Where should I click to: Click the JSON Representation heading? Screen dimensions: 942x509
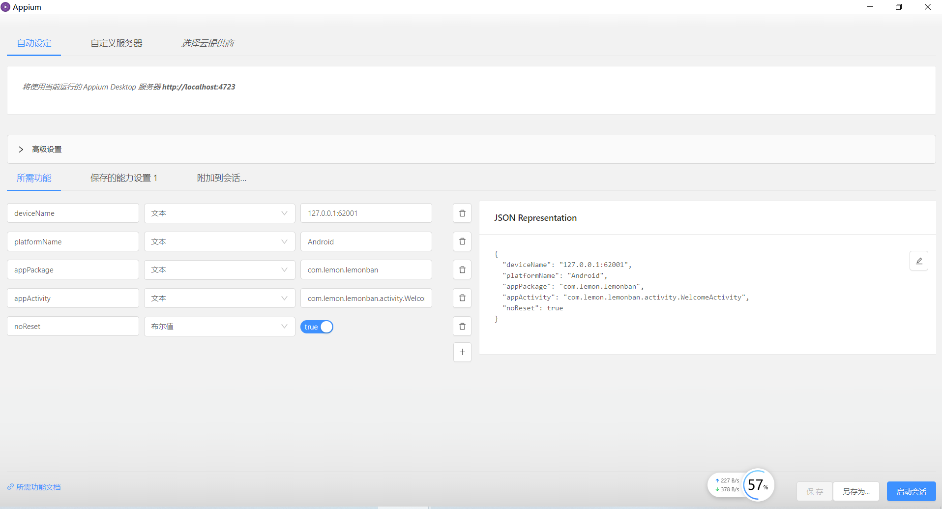click(x=535, y=218)
